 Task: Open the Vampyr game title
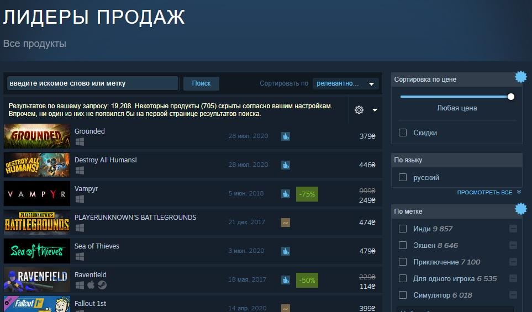[86, 189]
